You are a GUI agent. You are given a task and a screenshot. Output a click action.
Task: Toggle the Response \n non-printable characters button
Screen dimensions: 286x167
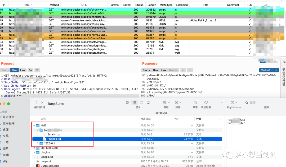(183, 70)
